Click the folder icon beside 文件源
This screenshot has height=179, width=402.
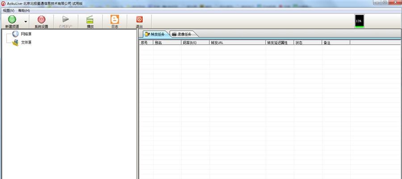tap(15, 43)
